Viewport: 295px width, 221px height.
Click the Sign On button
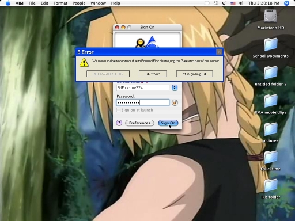click(168, 123)
